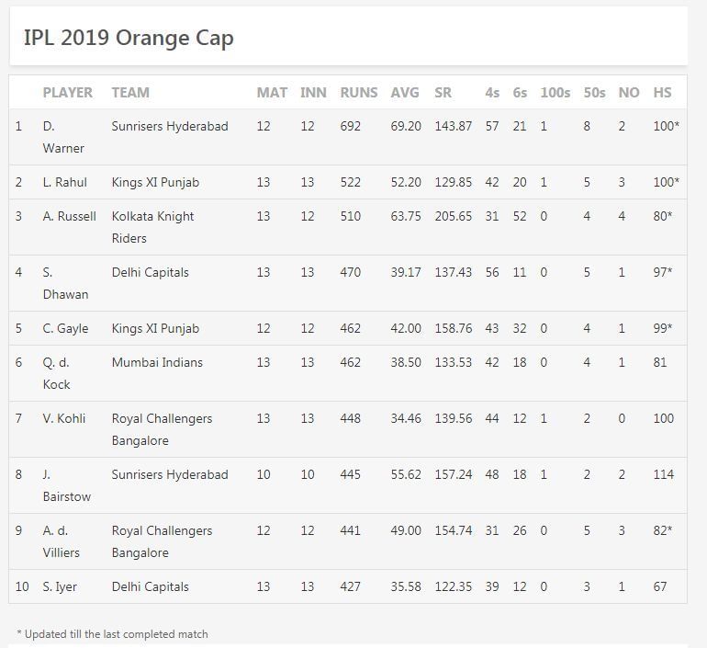Click Mumbai Indians team name
Viewport: 707px width, 648px height.
tap(158, 362)
